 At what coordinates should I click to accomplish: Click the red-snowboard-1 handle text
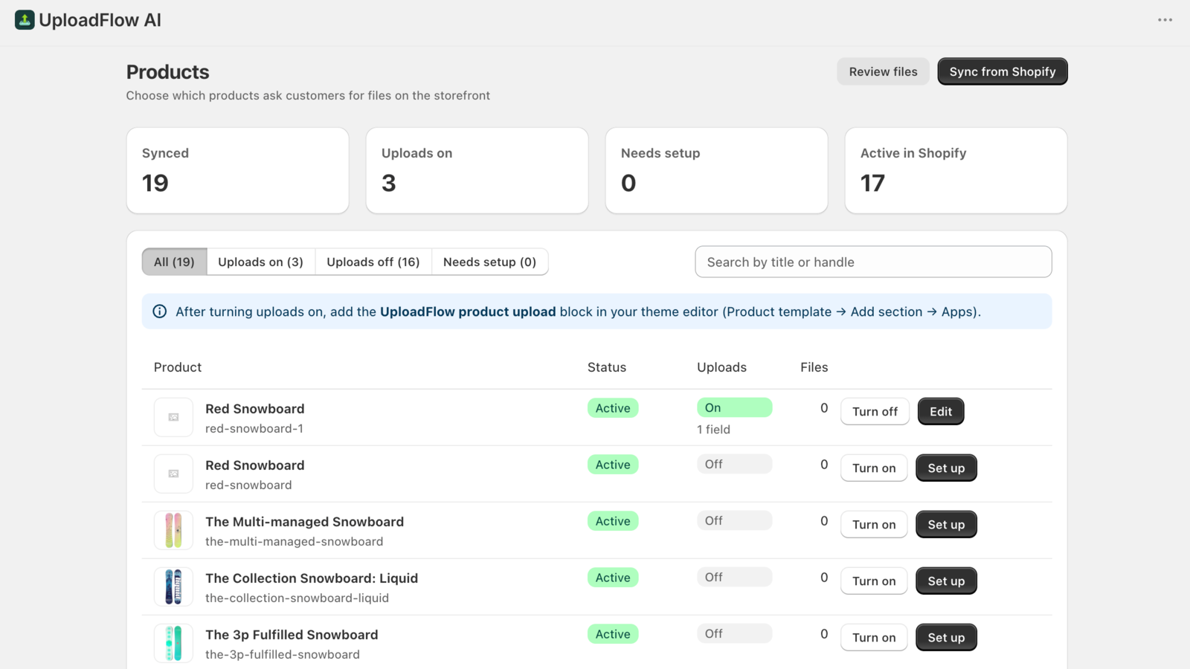tap(254, 429)
